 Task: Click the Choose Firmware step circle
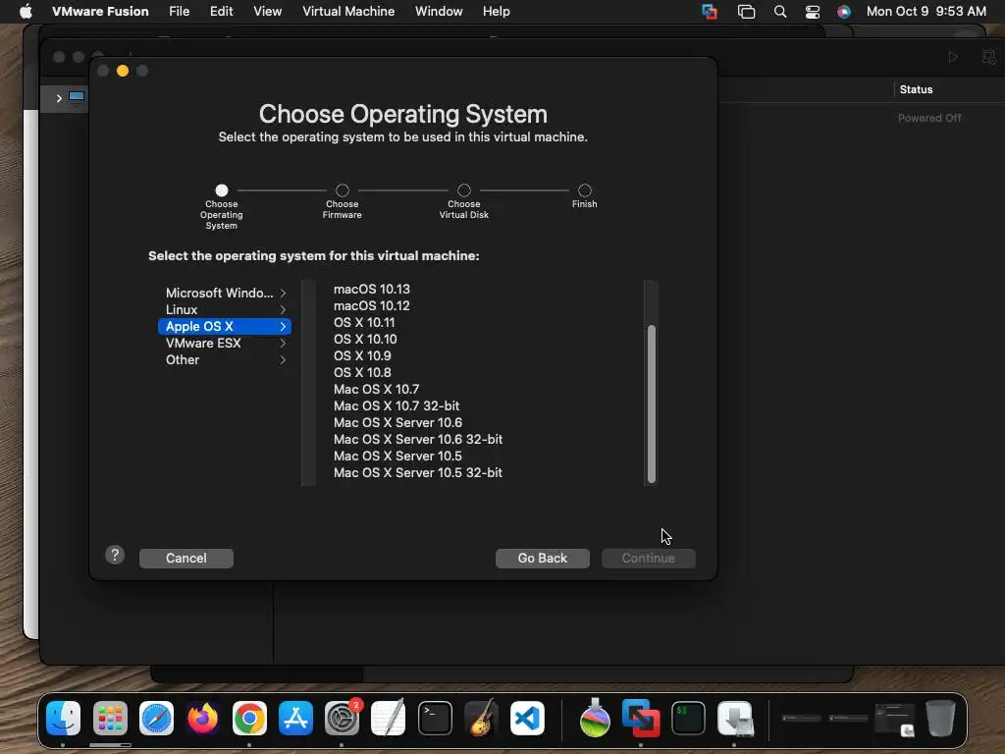click(x=343, y=190)
